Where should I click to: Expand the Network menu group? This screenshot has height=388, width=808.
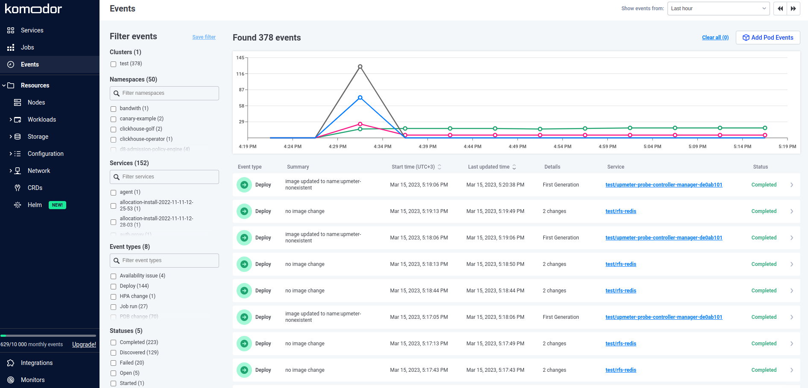pyautogui.click(x=11, y=171)
